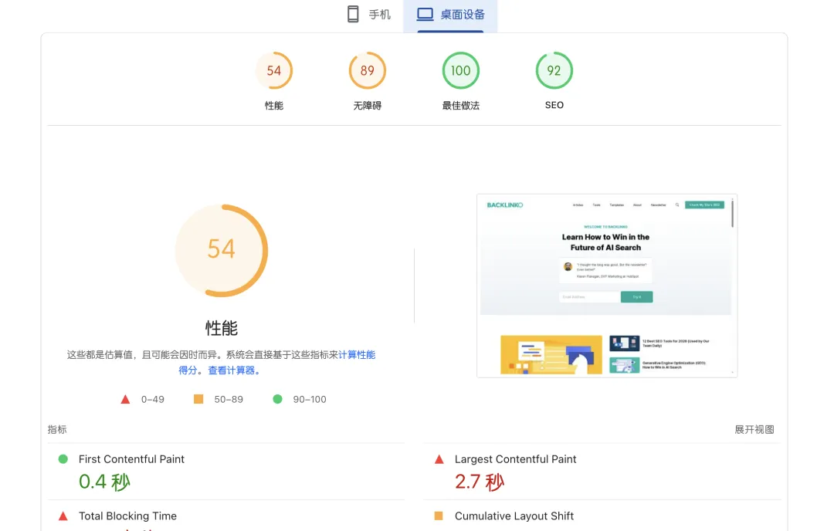
Task: Select the 桌面设备 desktop tab
Action: tap(450, 15)
